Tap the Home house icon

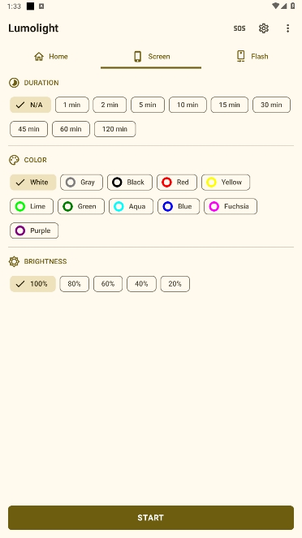click(39, 56)
